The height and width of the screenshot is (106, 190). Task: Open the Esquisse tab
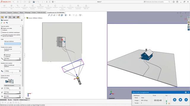click(9, 12)
